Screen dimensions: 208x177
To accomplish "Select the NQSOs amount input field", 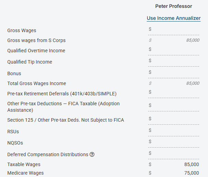I will 174,143.
